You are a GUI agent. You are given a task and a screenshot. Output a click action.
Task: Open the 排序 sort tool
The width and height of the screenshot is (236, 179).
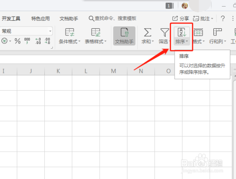182,36
